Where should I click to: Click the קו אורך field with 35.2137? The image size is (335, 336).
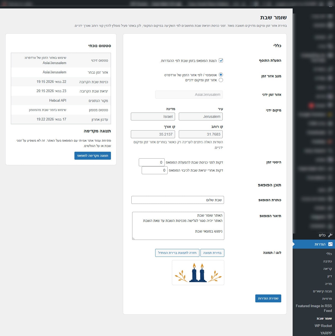pyautogui.click(x=153, y=134)
